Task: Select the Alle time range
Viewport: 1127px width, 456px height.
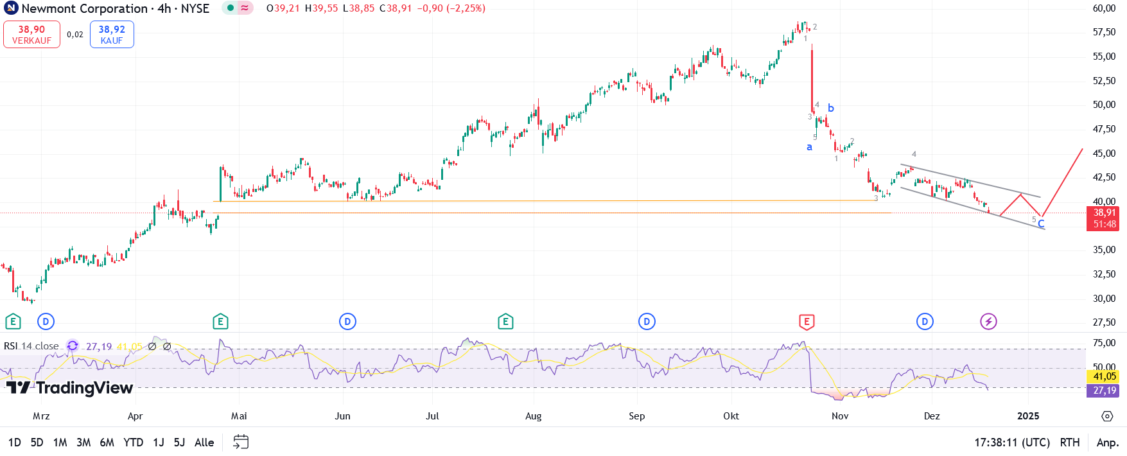Action: [x=204, y=443]
